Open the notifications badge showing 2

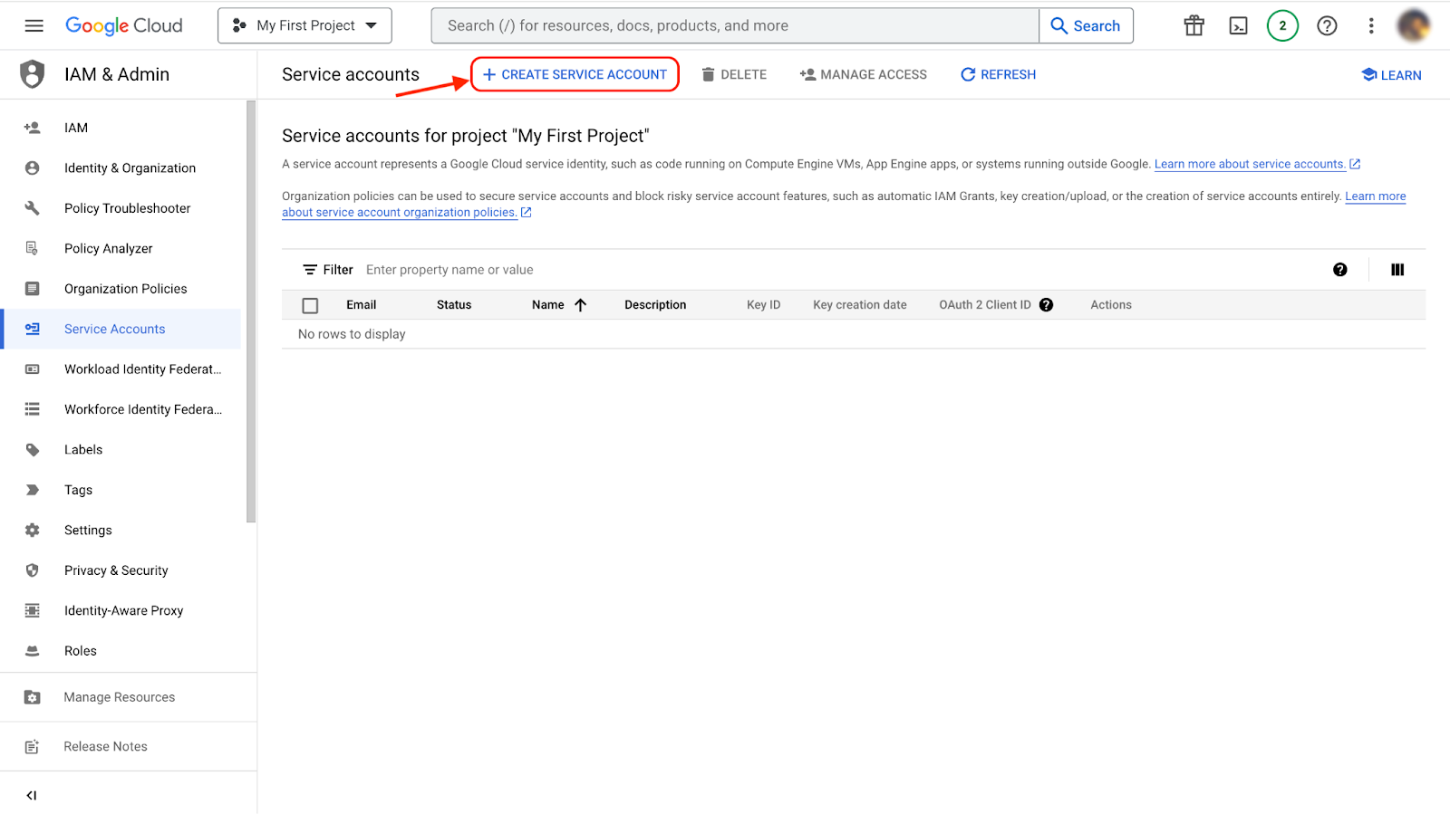tap(1282, 25)
